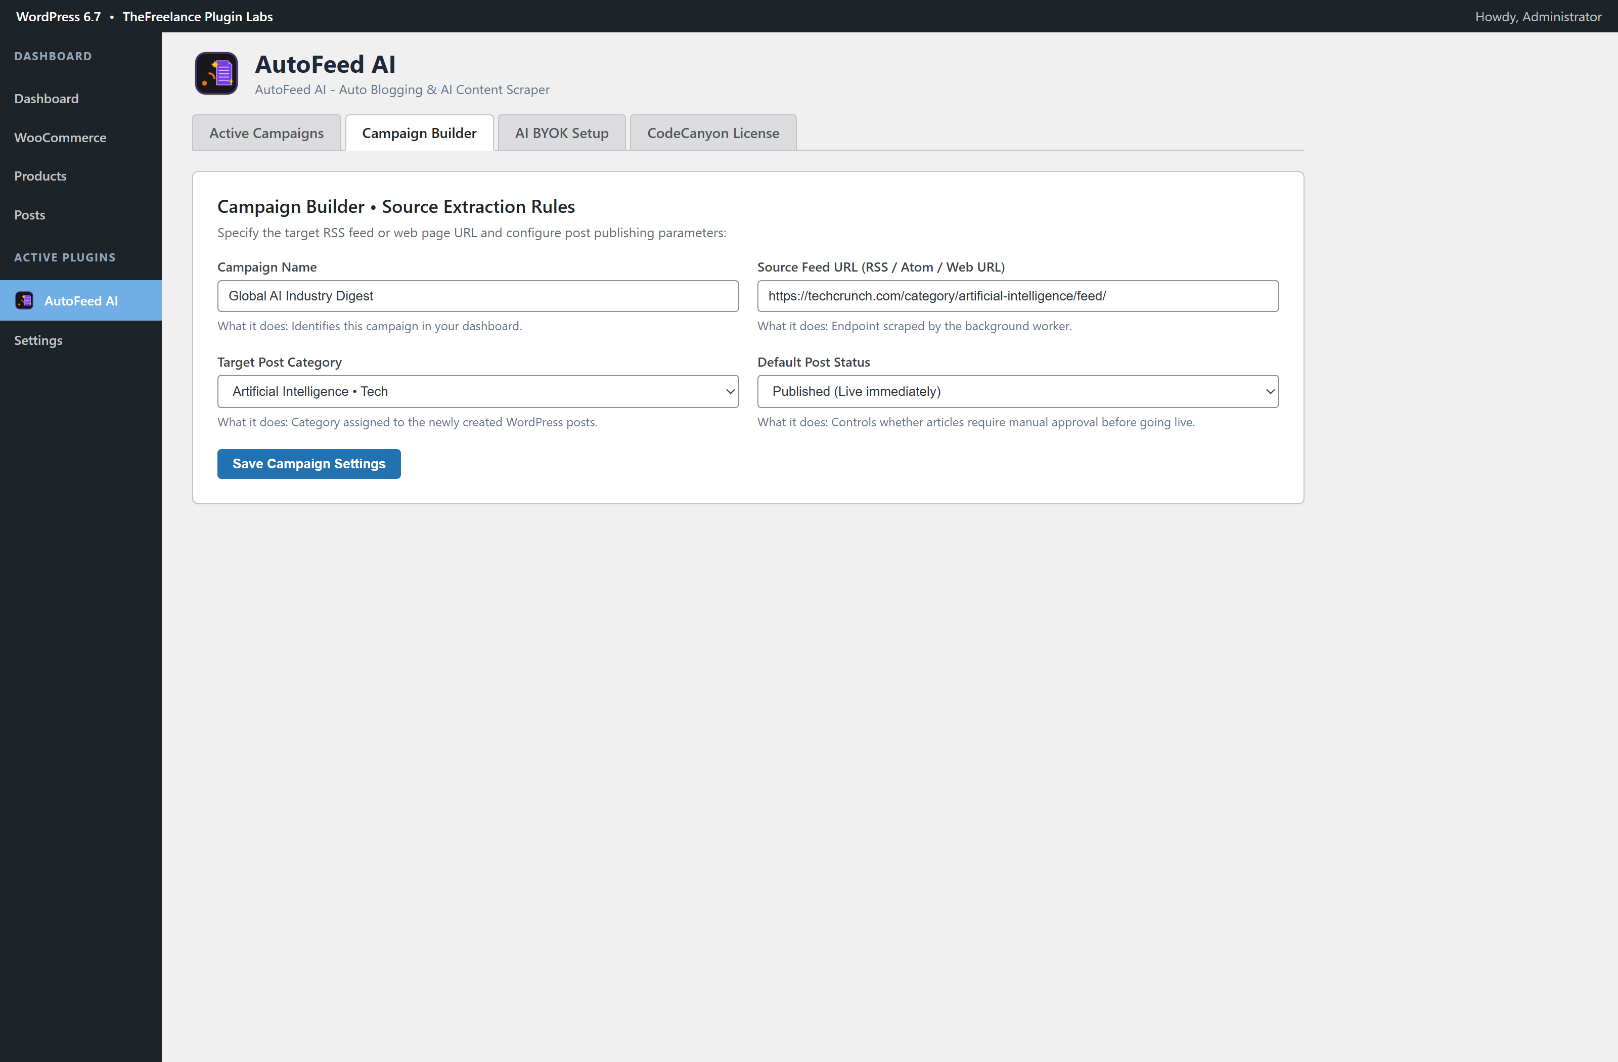Click 'What it does: Endpoint scraped by the background worker.'
The height and width of the screenshot is (1062, 1618).
914,326
